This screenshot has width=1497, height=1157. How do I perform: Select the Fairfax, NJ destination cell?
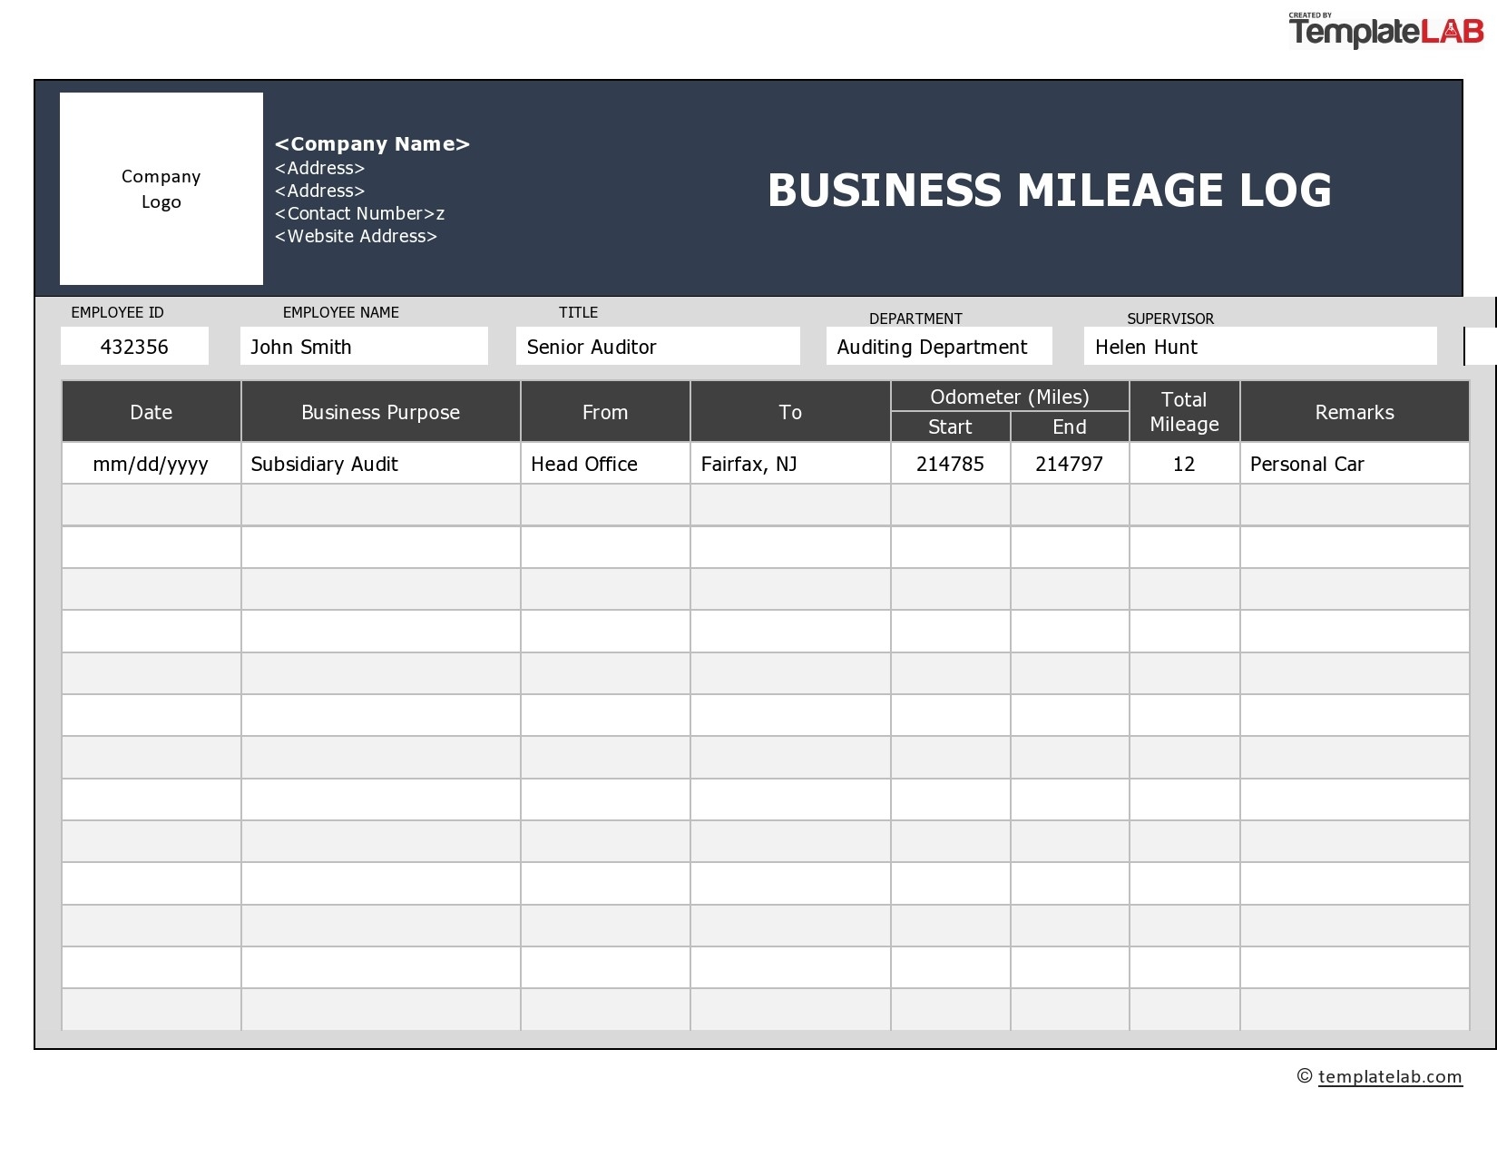pyautogui.click(x=748, y=464)
